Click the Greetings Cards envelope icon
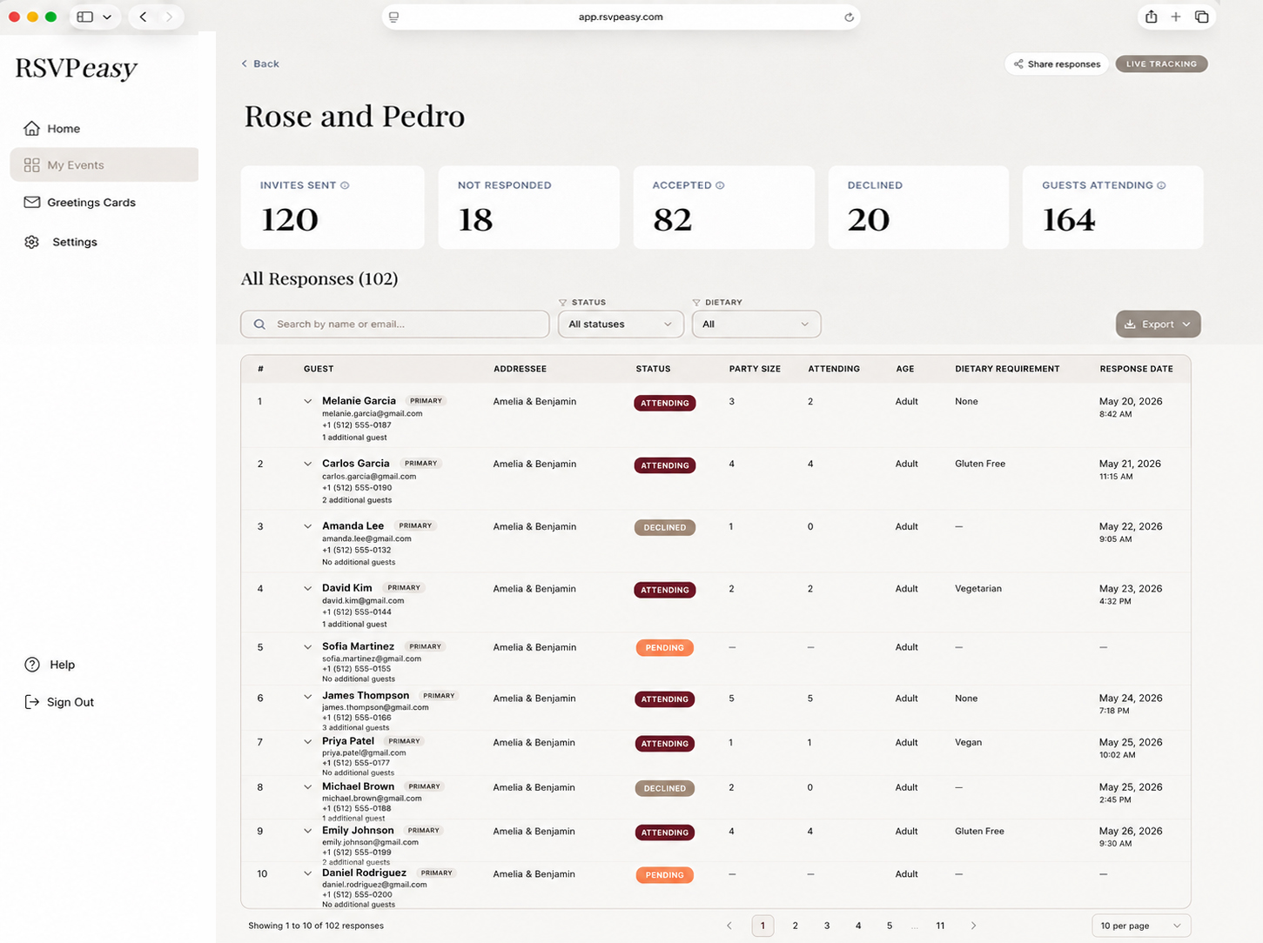This screenshot has height=943, width=1263. [32, 203]
